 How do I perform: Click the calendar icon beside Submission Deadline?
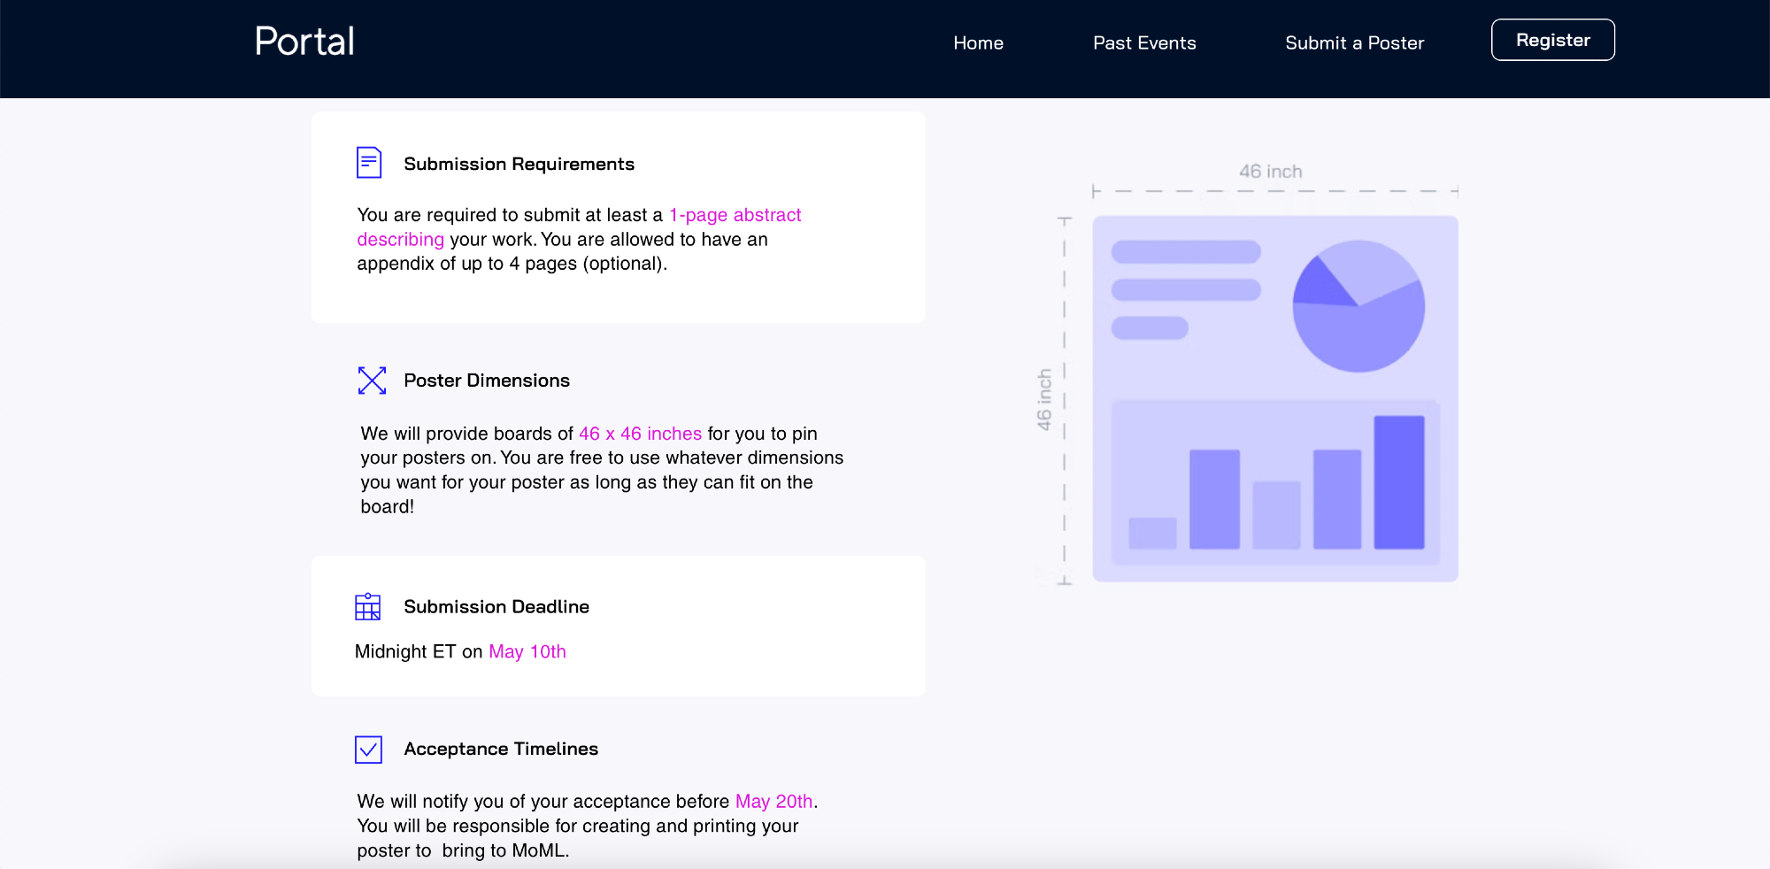(367, 606)
